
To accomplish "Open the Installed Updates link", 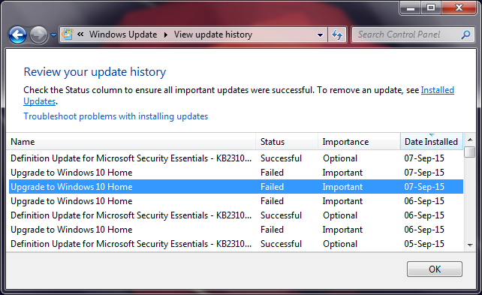I will click(x=438, y=90).
